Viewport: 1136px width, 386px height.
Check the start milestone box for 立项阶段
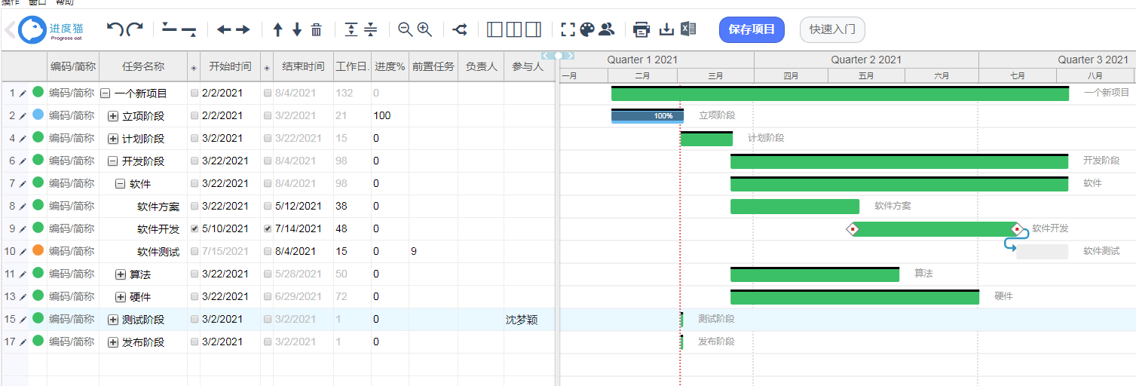coord(195,115)
